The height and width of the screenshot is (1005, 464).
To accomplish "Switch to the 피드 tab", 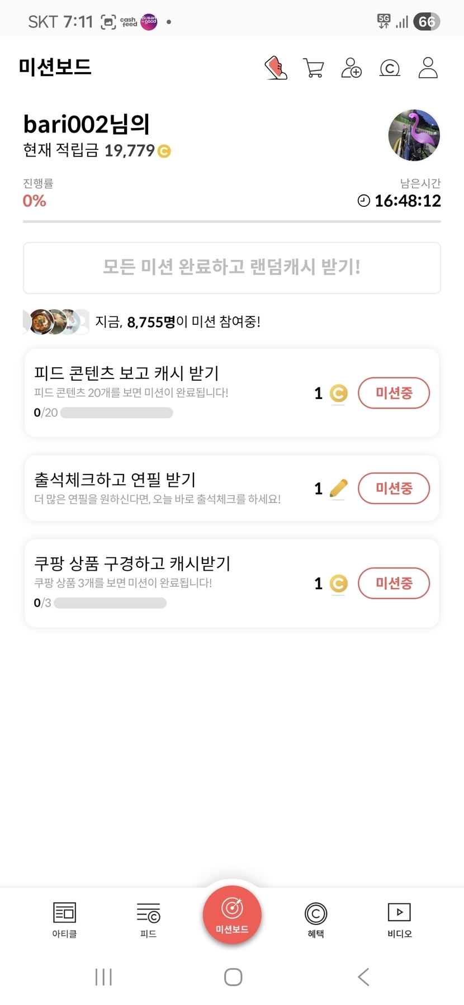I will [x=148, y=919].
